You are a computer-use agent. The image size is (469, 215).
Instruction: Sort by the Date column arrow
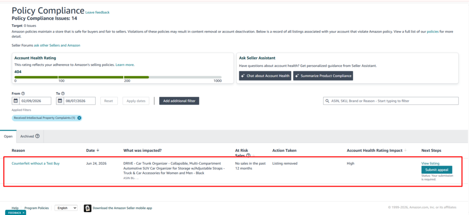pos(98,150)
